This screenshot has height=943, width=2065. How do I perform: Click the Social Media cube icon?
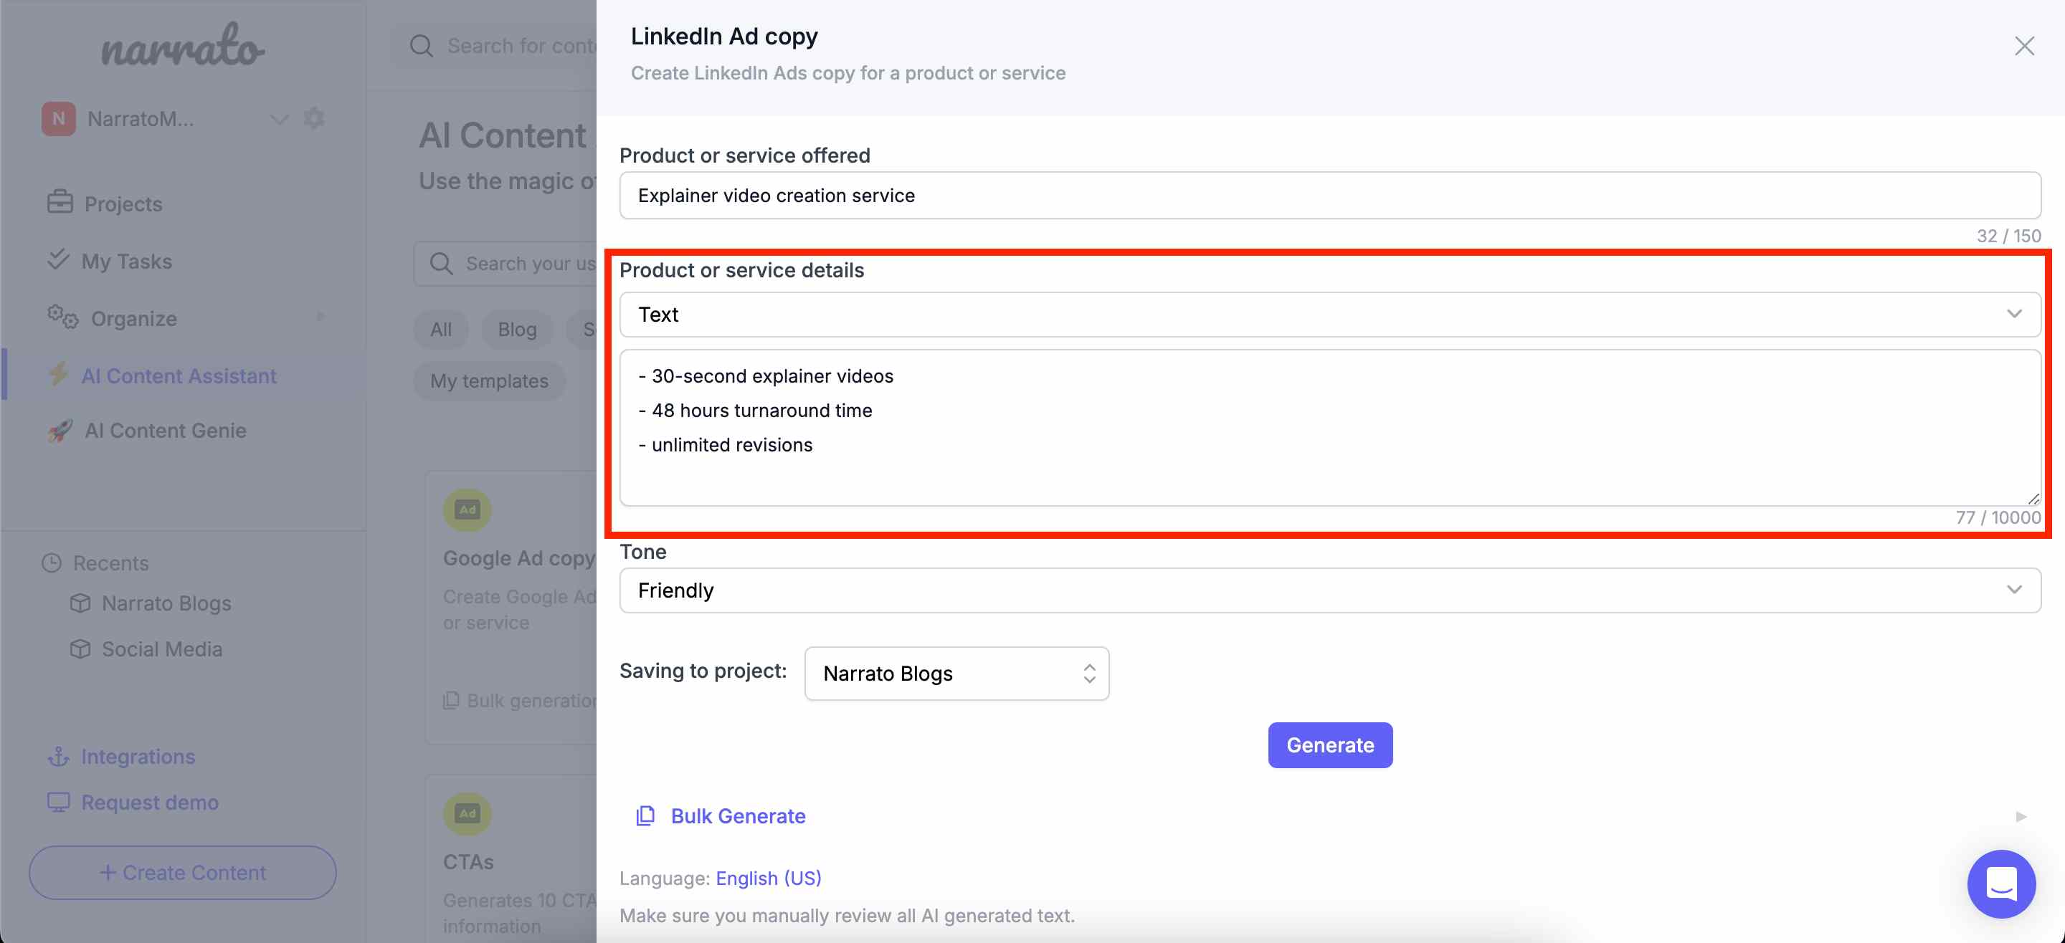click(80, 649)
